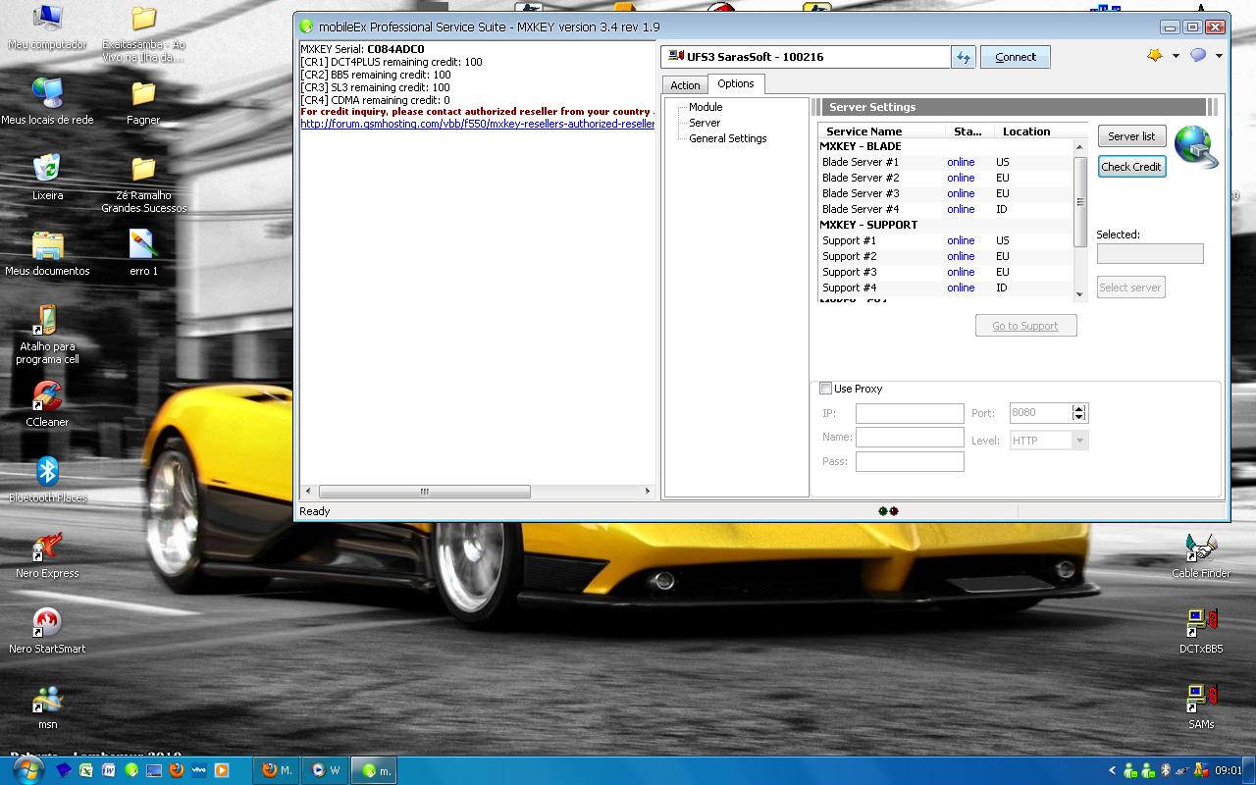
Task: Open the UFS3 SarasSoft interface dropdown
Action: (805, 57)
